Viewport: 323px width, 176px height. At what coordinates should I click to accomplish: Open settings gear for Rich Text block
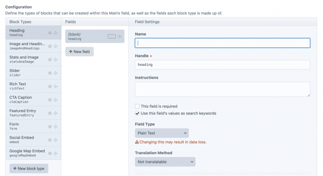tap(50, 86)
